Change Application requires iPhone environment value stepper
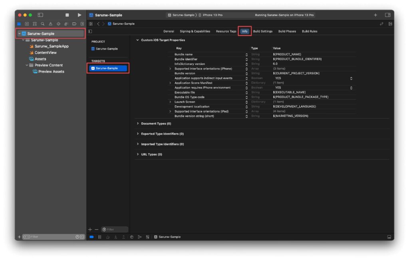 [x=351, y=88]
